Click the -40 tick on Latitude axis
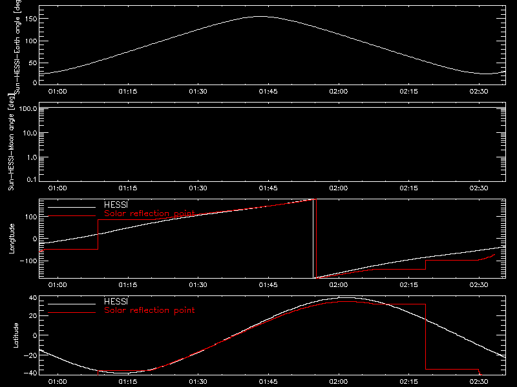This screenshot has width=517, height=387. point(30,373)
